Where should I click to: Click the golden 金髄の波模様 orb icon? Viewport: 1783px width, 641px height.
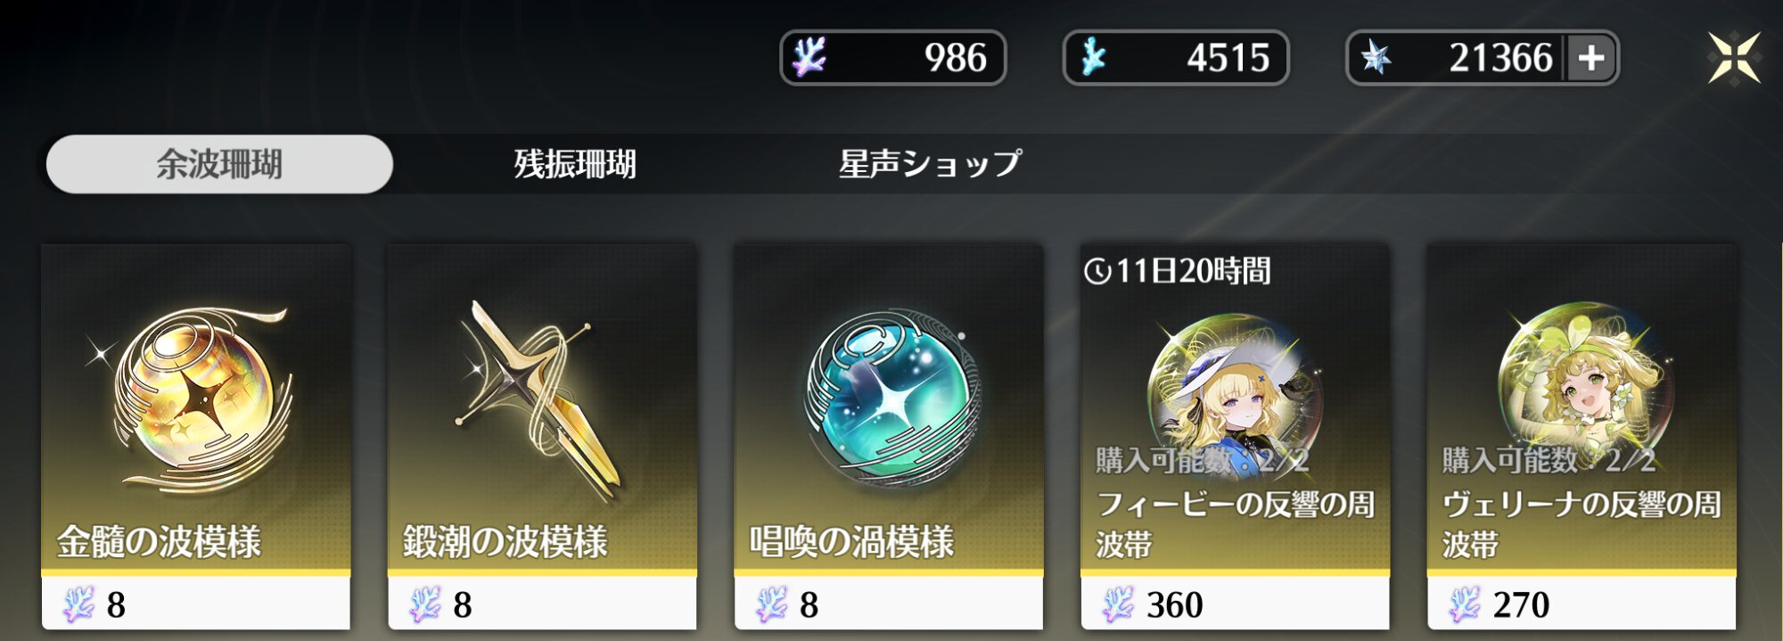tap(196, 399)
